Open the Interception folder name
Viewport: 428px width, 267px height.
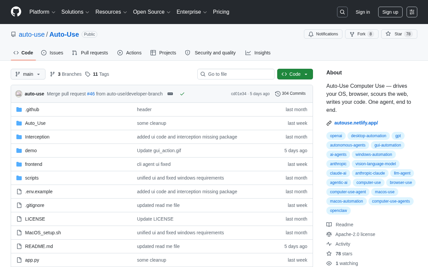[37, 137]
